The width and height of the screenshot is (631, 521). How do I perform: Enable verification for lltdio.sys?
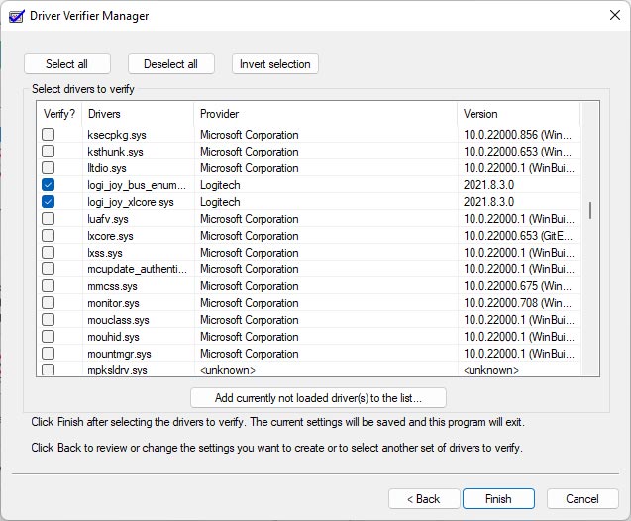[x=48, y=167]
